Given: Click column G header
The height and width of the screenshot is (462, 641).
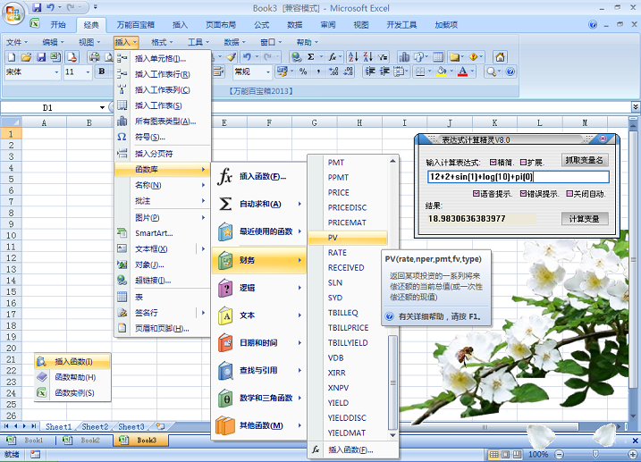Looking at the screenshot, I should pos(314,122).
